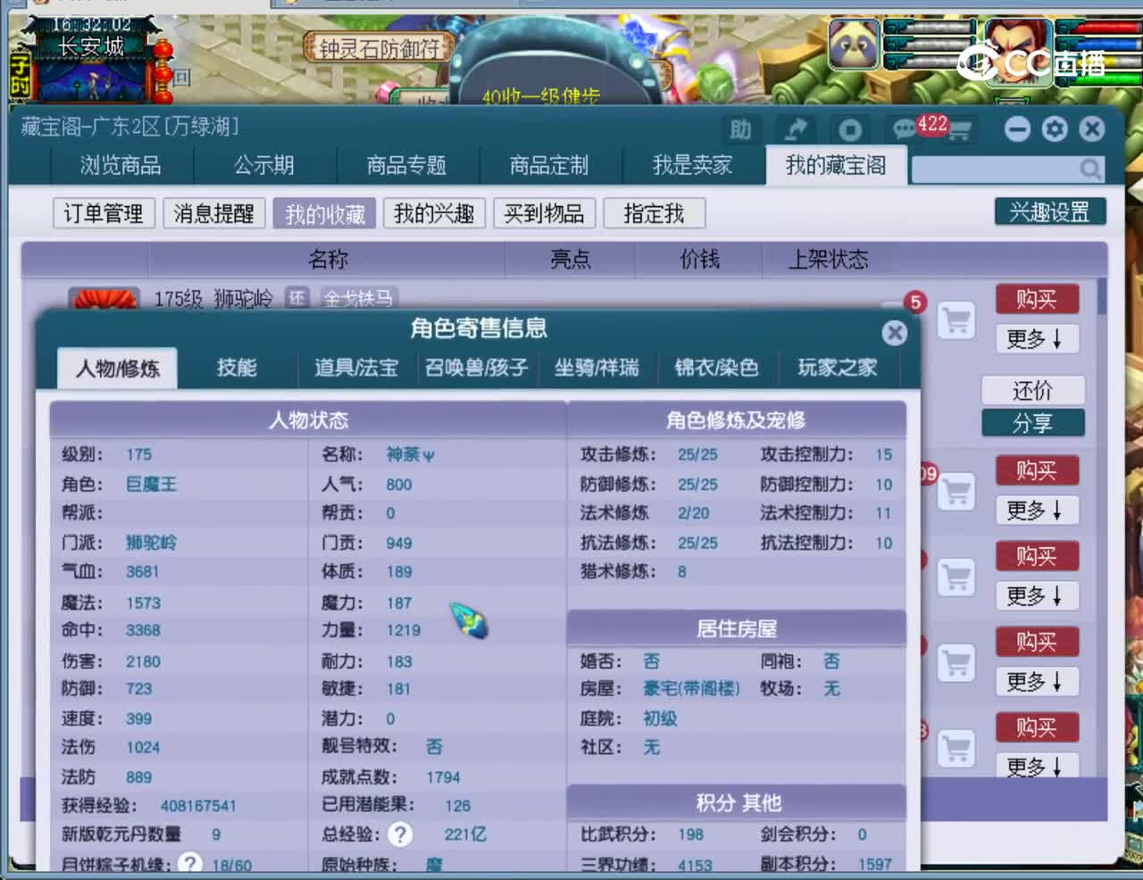Click house value 豪宅(带阁楼)

click(x=691, y=689)
